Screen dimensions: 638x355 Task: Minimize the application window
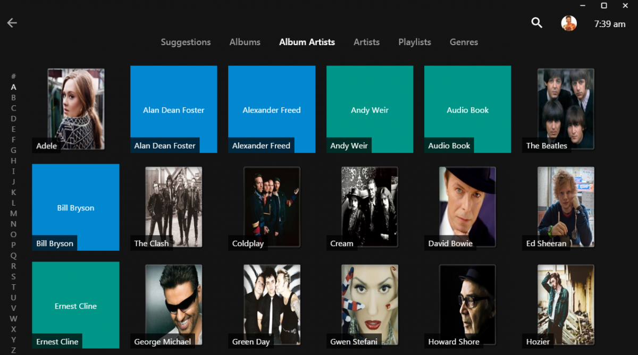pos(583,5)
